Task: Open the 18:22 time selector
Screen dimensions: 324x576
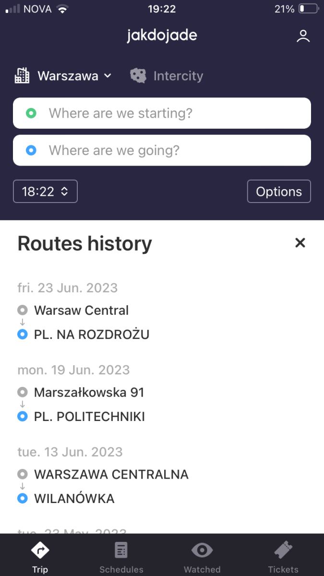Action: point(45,192)
